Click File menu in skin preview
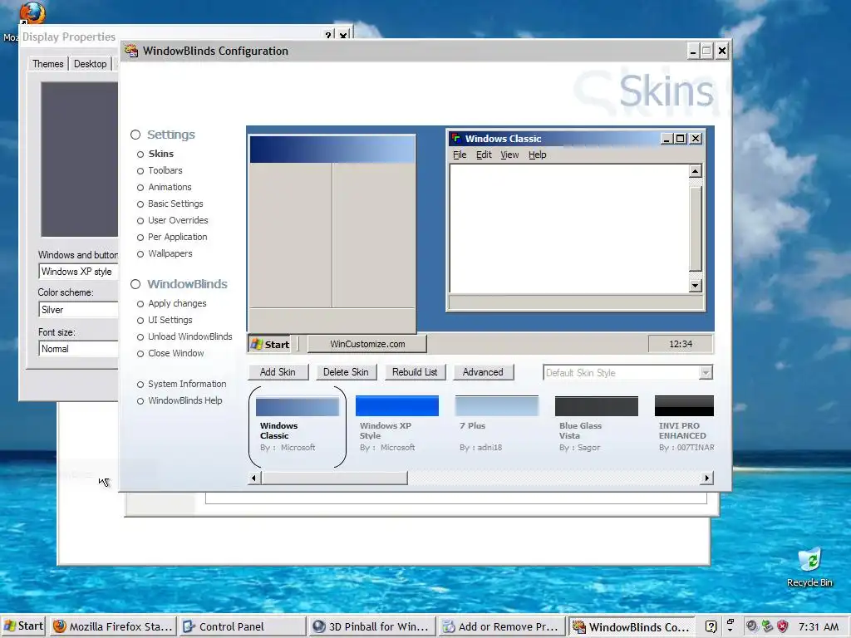851x638 pixels. pyautogui.click(x=459, y=155)
